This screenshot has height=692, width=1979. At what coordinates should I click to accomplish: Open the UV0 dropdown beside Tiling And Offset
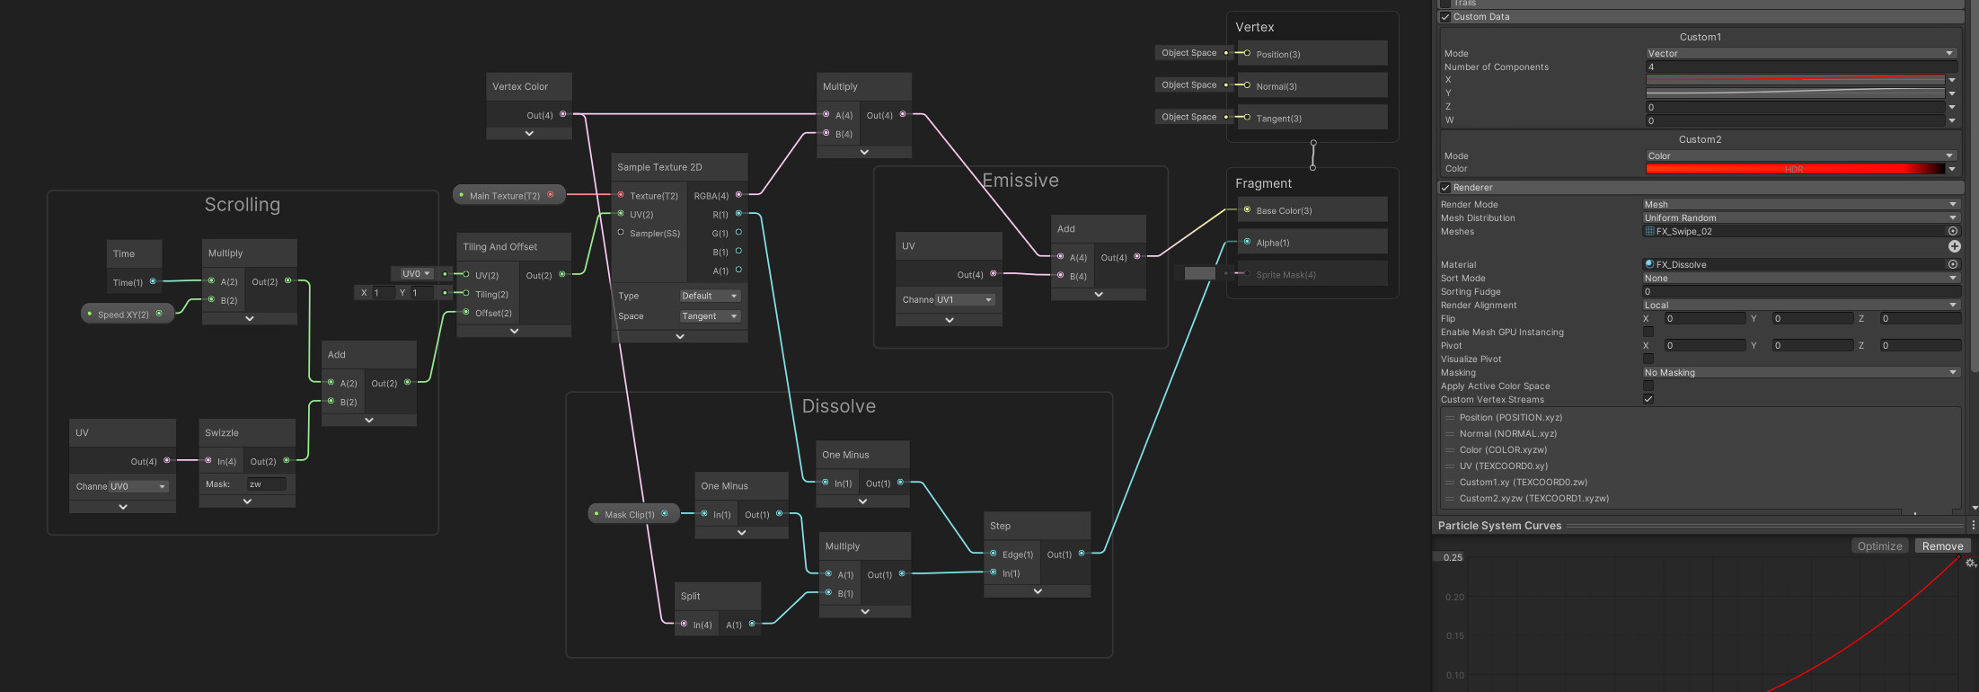[416, 273]
